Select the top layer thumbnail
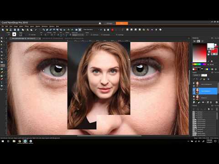 coord(198,84)
